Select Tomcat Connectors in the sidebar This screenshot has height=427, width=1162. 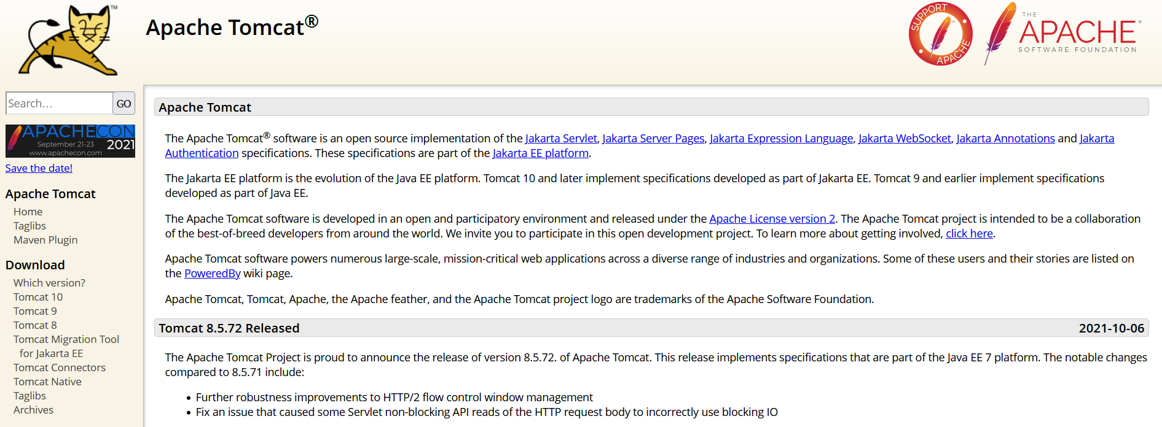pyautogui.click(x=60, y=367)
